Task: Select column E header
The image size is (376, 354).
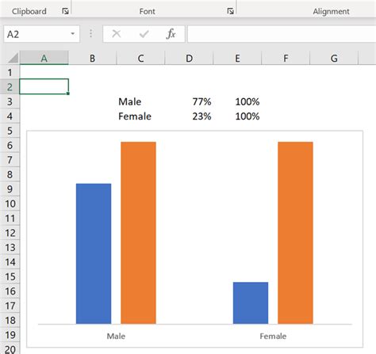Action: coord(237,58)
